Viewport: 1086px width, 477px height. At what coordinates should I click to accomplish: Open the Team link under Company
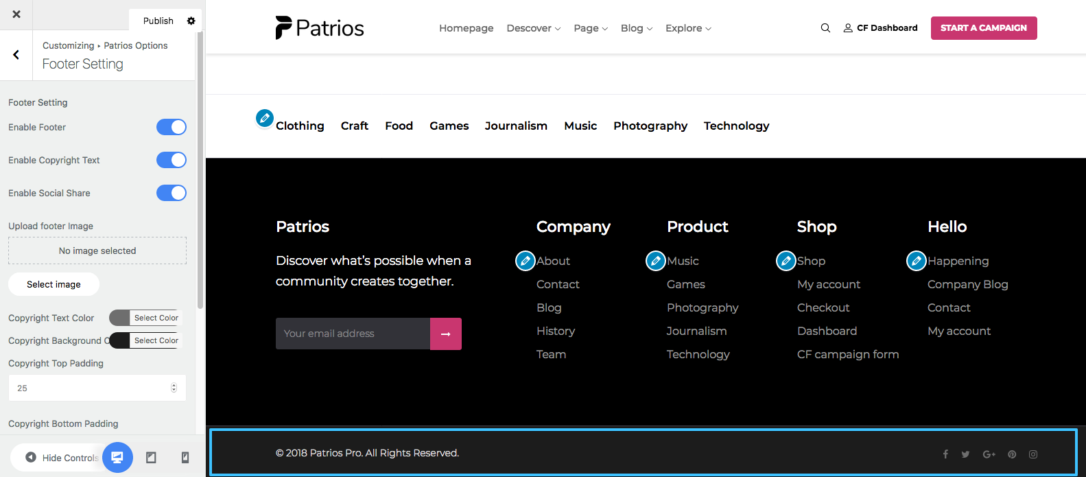tap(551, 354)
